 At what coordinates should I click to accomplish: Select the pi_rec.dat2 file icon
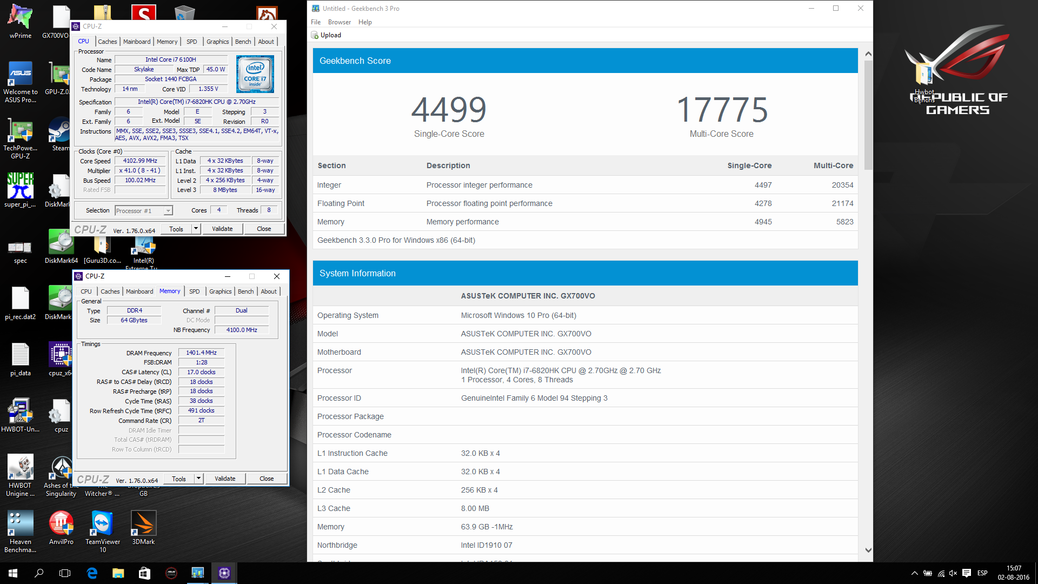pos(20,303)
